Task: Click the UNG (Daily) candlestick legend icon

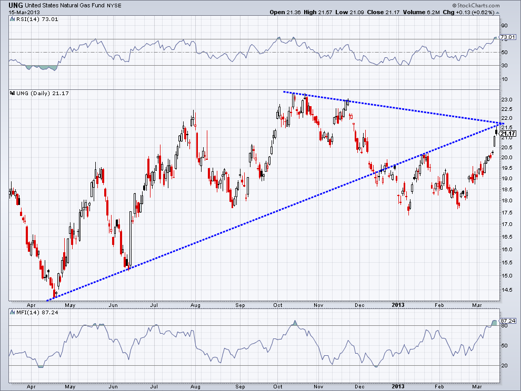Action: (12, 93)
